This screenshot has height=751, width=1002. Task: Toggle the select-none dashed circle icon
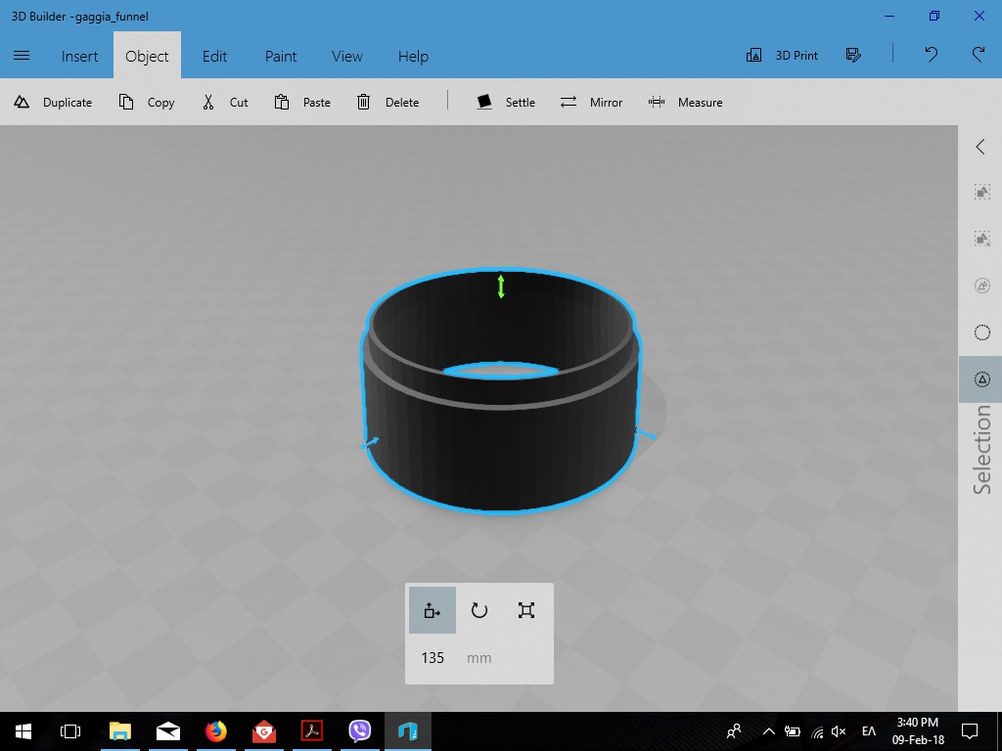pyautogui.click(x=982, y=286)
